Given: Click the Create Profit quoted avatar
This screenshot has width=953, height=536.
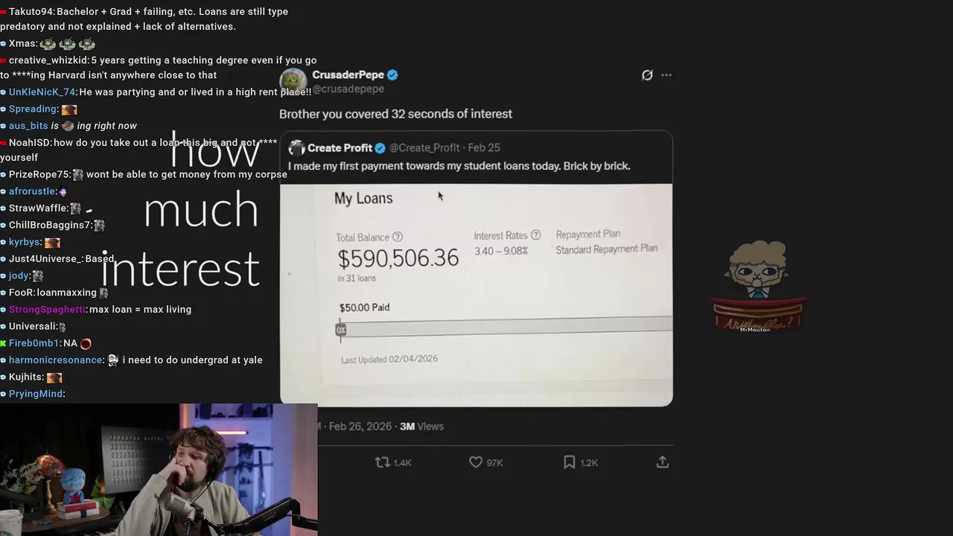Looking at the screenshot, I should click(296, 147).
